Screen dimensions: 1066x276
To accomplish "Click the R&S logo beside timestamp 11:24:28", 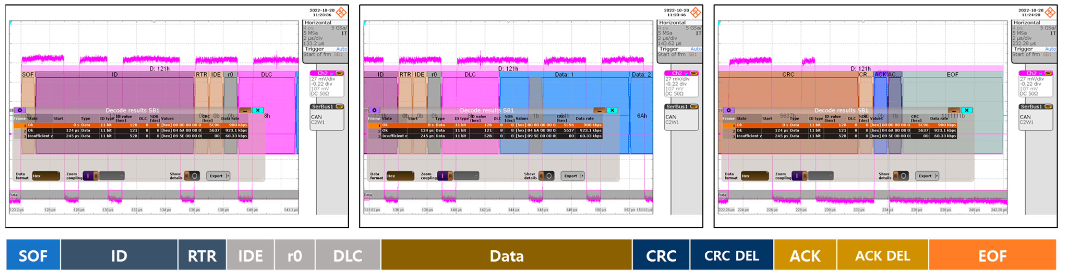I will (x=1050, y=12).
